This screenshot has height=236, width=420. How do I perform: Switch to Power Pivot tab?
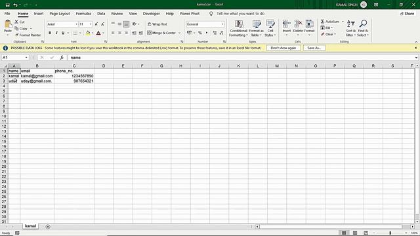coord(190,13)
